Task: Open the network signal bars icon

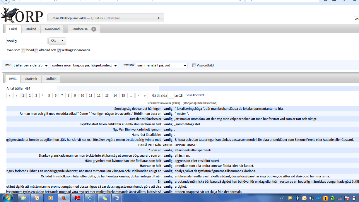Action: 339,198
